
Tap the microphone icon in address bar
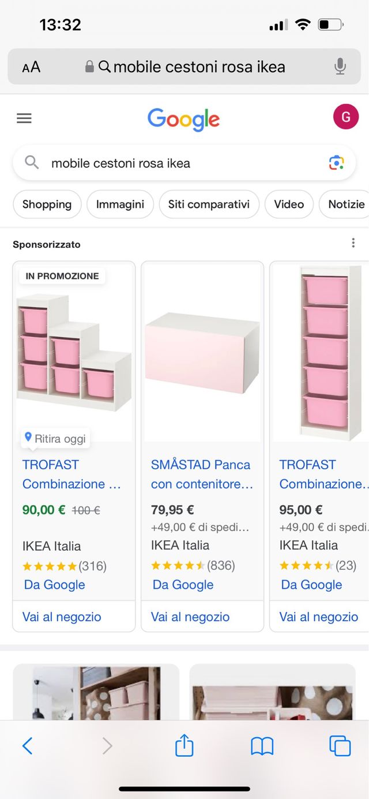pos(340,67)
